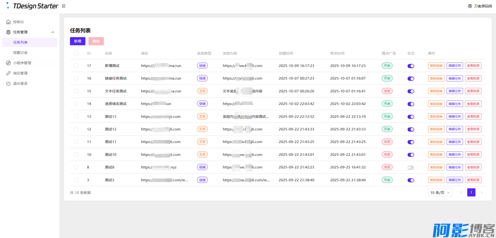Select 任务列表 in the sidebar menu
The image size is (496, 238).
point(20,43)
